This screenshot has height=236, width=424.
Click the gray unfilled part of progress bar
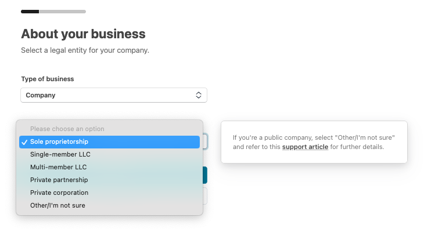tap(63, 12)
